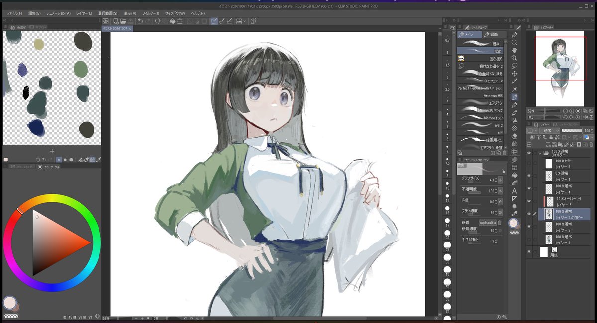The image size is (597, 323).
Task: Select the Eraser tool
Action: pos(515,136)
